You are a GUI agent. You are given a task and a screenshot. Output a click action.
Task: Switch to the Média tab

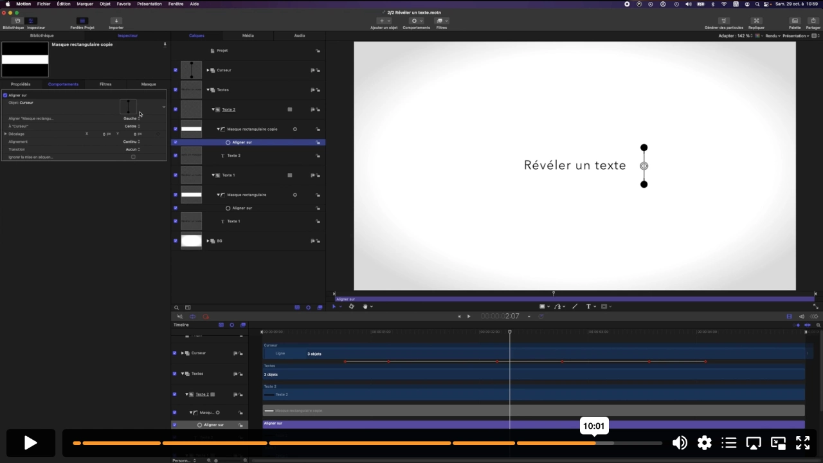(x=248, y=35)
